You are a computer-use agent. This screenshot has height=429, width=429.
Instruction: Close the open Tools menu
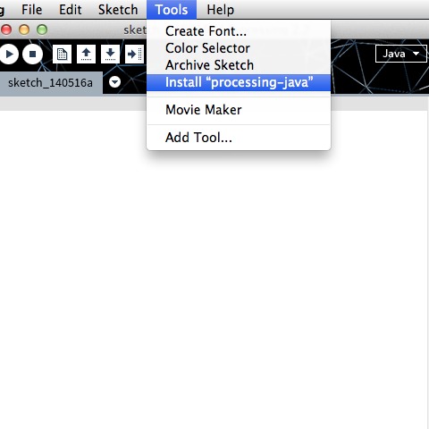pos(172,10)
